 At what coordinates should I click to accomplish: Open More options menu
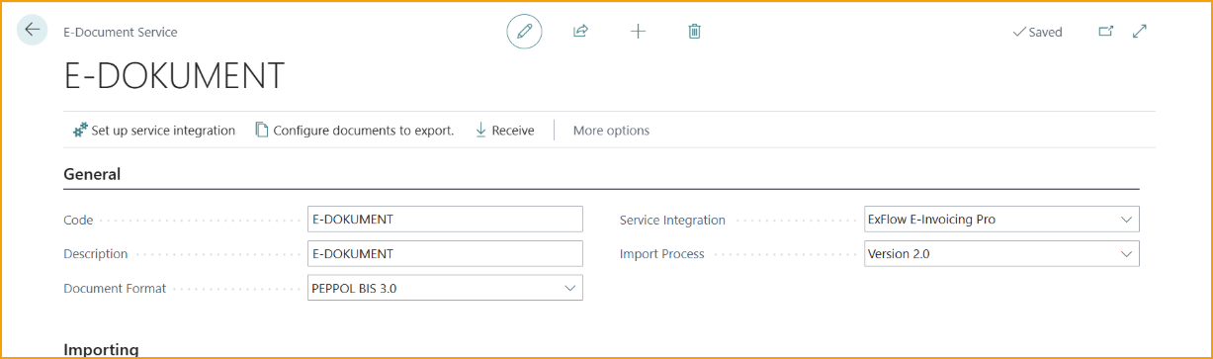[x=611, y=131]
